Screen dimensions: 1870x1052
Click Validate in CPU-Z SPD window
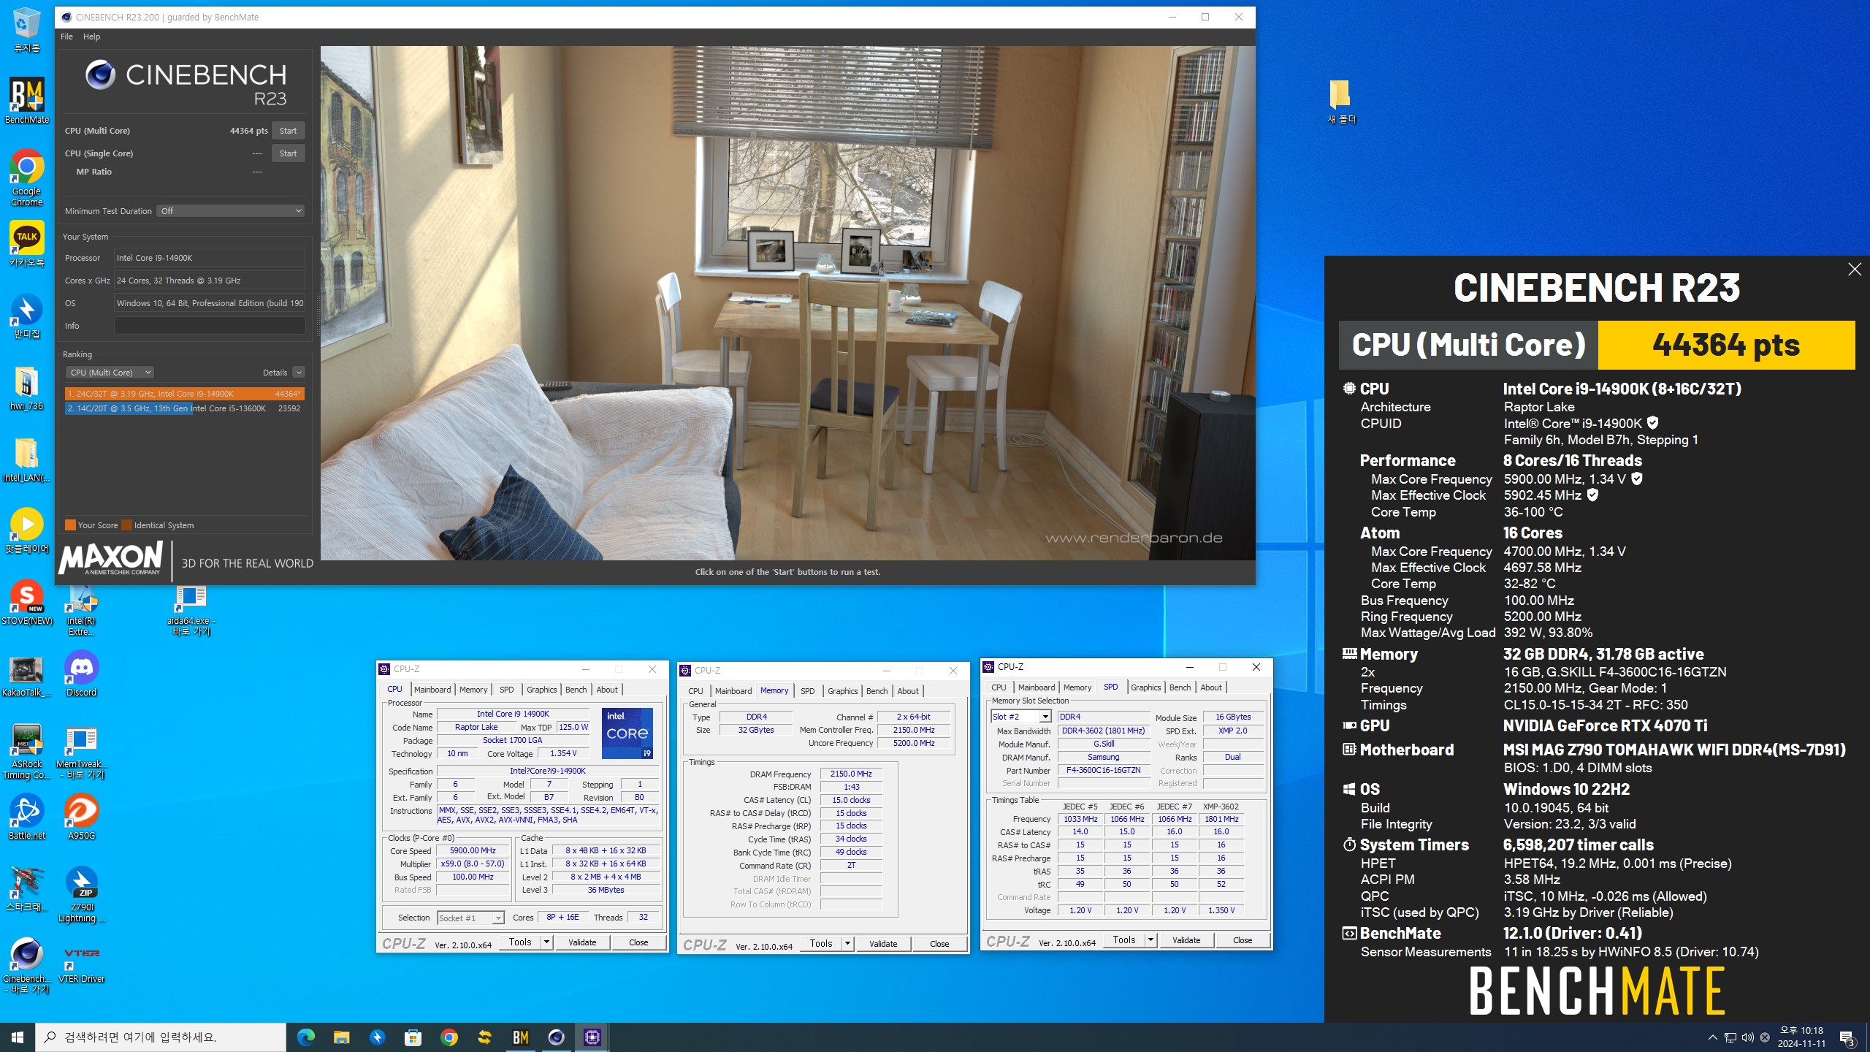1186,940
